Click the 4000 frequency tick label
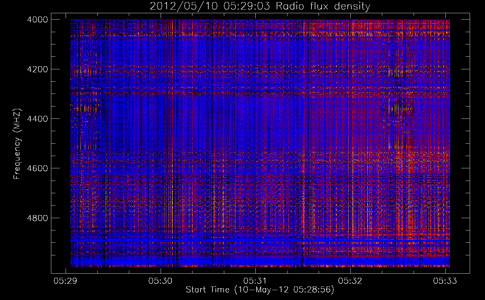485x300 pixels. click(x=37, y=19)
